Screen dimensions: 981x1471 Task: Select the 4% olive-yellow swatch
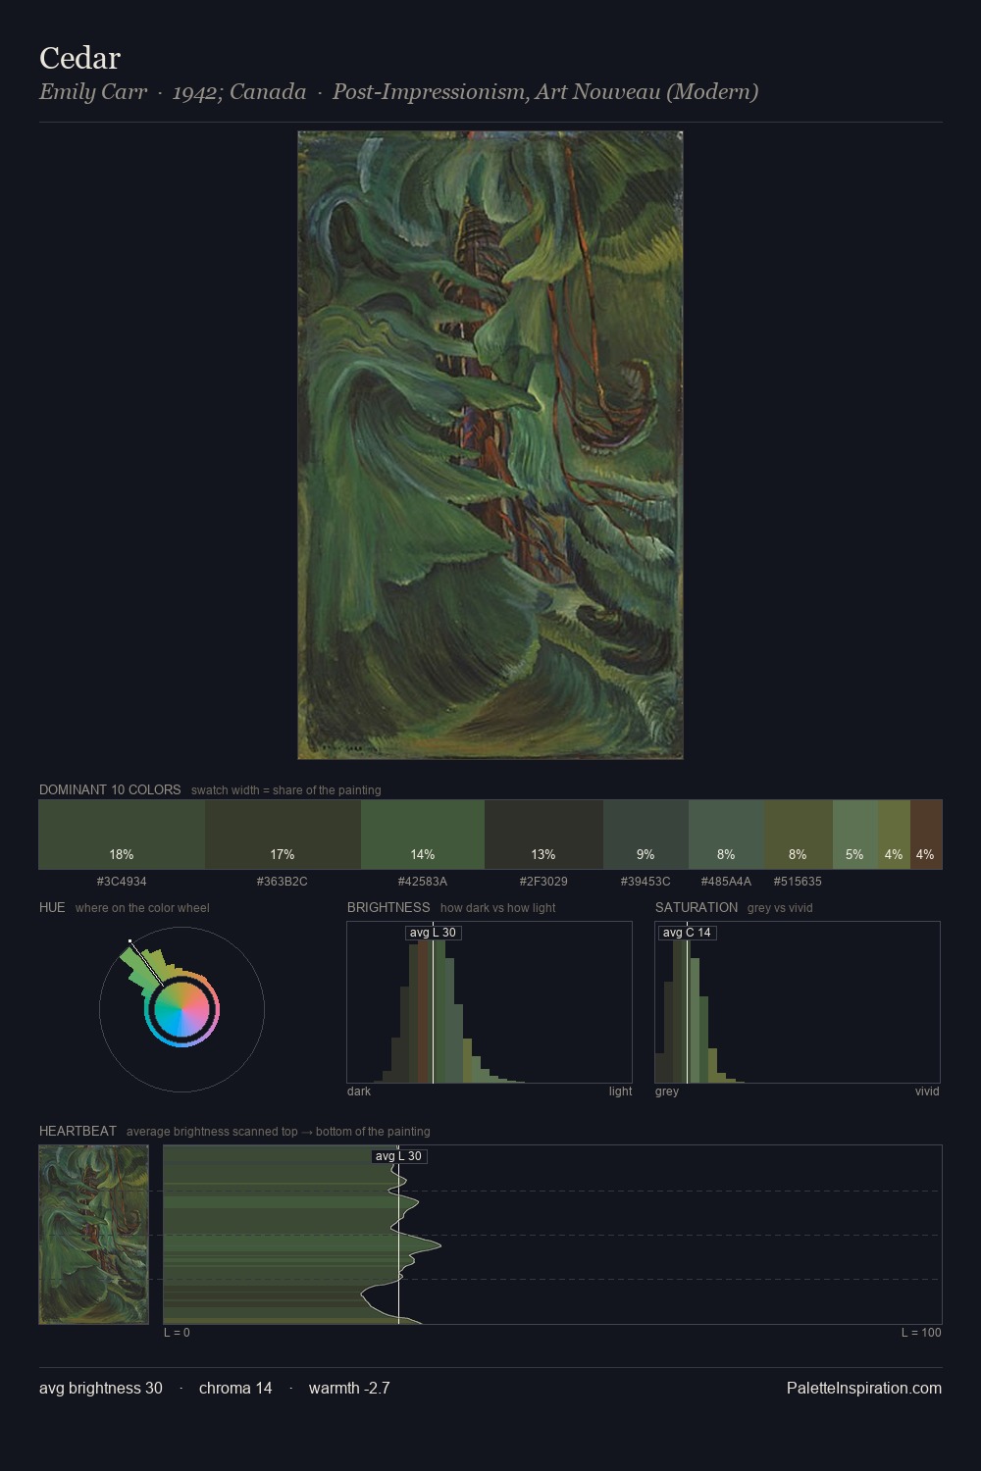tap(894, 835)
